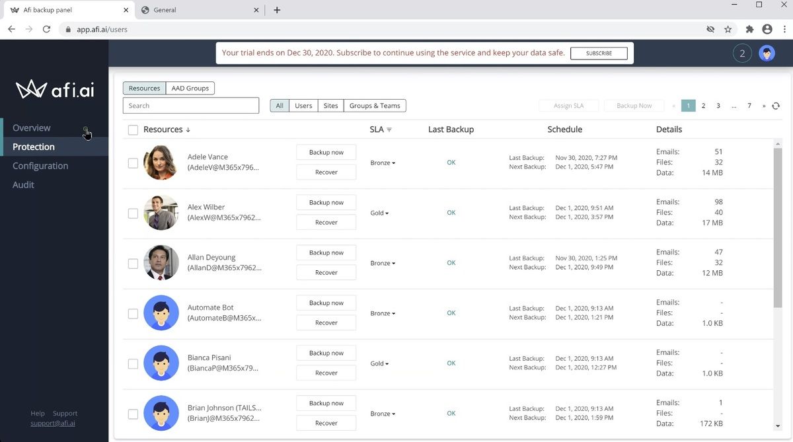Expand Bianca Pisani's SLA selector

379,363
